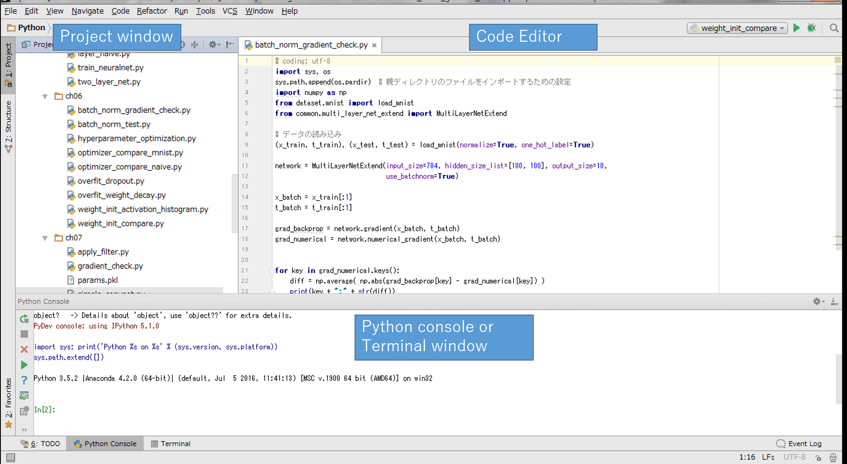The width and height of the screenshot is (847, 464).
Task: Click the Debug bug icon
Action: [812, 28]
